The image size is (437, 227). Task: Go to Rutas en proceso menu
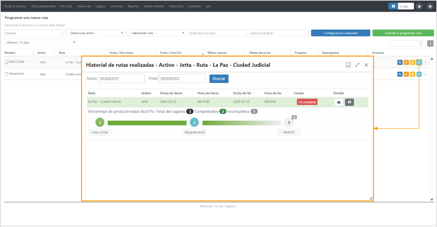pyautogui.click(x=15, y=6)
